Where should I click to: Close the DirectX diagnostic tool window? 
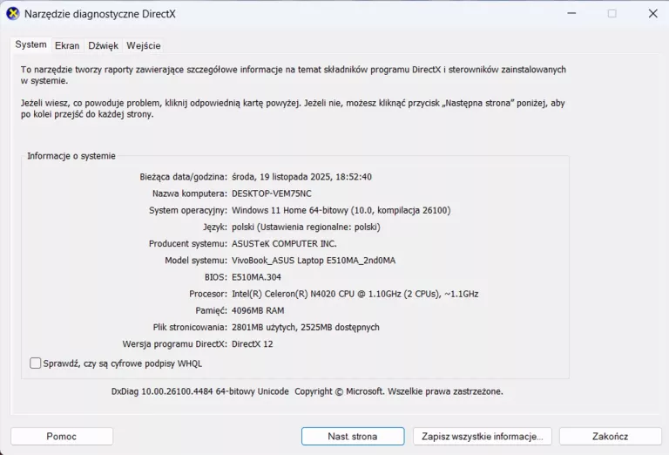click(x=652, y=14)
